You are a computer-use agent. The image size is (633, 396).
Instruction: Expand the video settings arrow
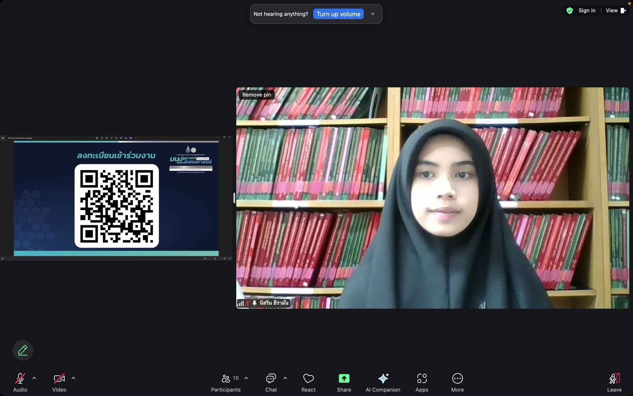tap(73, 378)
